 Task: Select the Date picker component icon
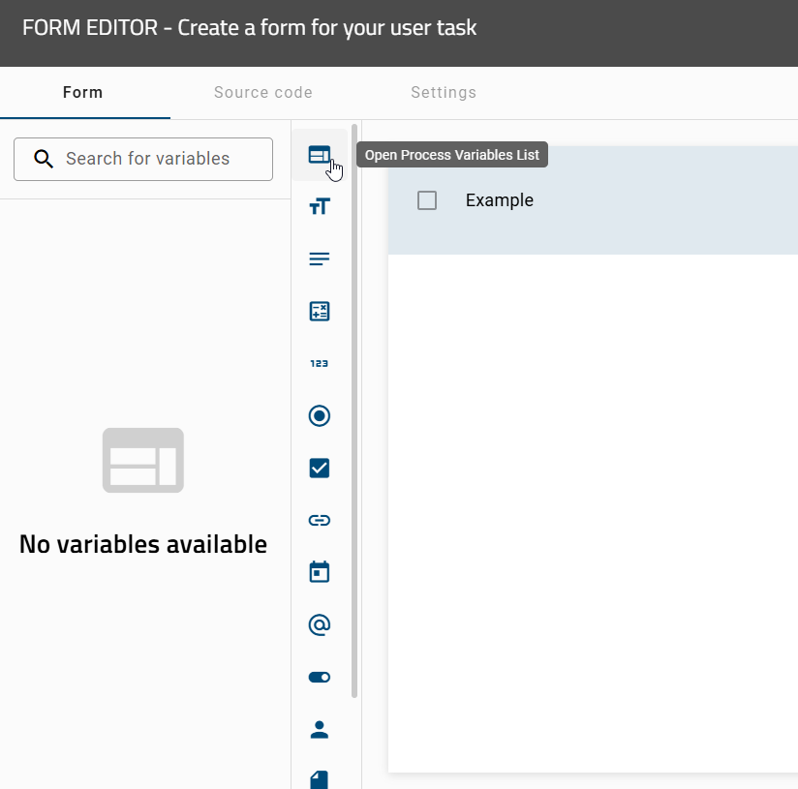click(x=320, y=571)
